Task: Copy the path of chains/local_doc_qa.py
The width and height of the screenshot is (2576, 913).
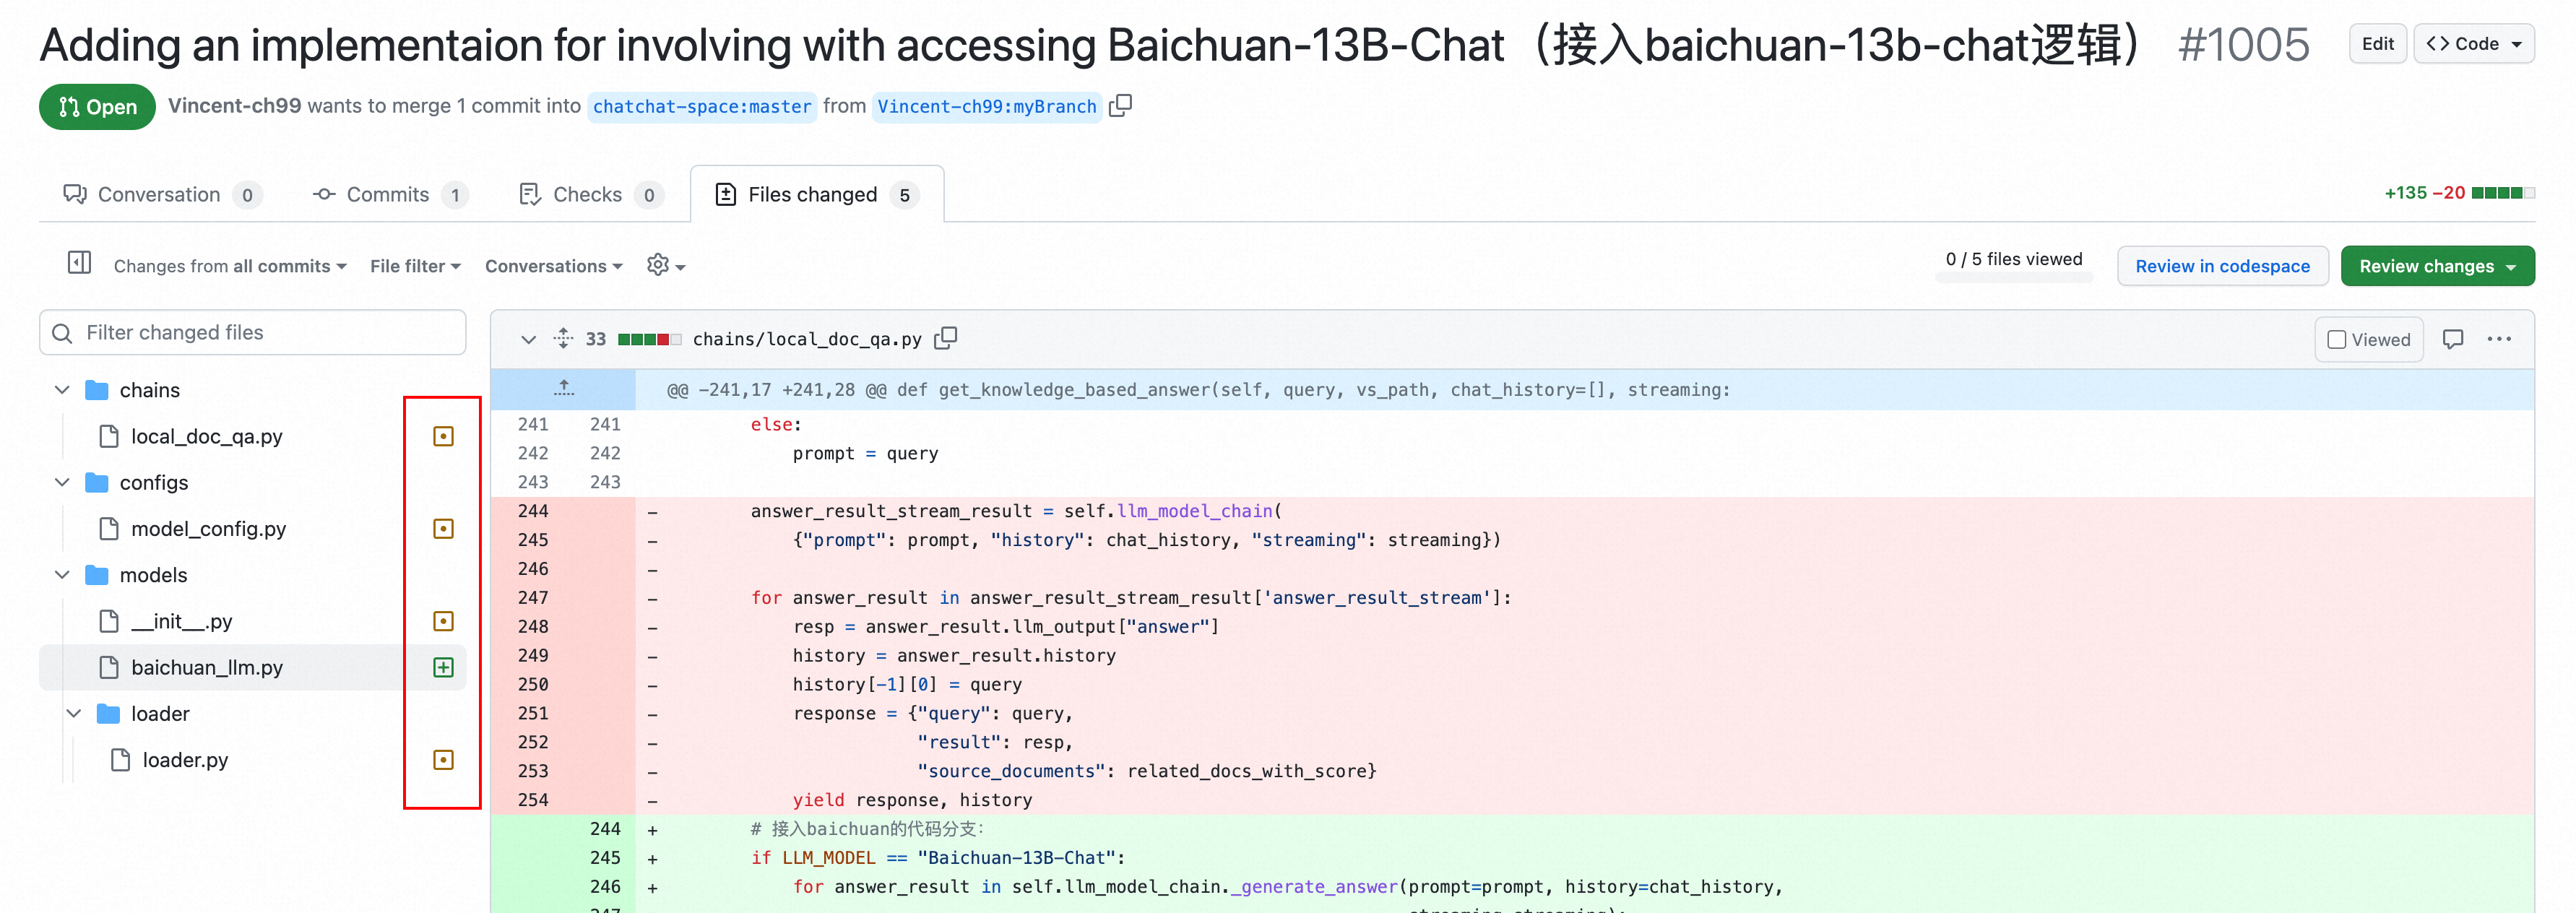Action: 946,338
